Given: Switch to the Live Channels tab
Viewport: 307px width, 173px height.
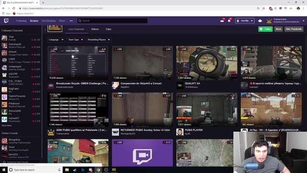Looking at the screenshot, I should 76,29.
